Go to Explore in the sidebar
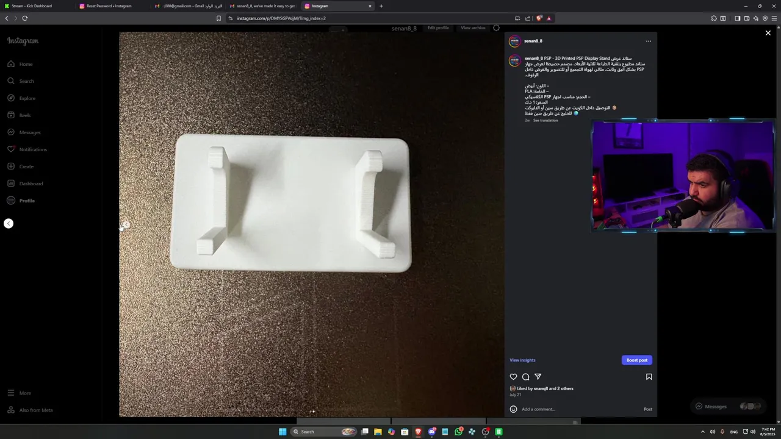Viewport: 781px width, 439px height. (x=21, y=98)
